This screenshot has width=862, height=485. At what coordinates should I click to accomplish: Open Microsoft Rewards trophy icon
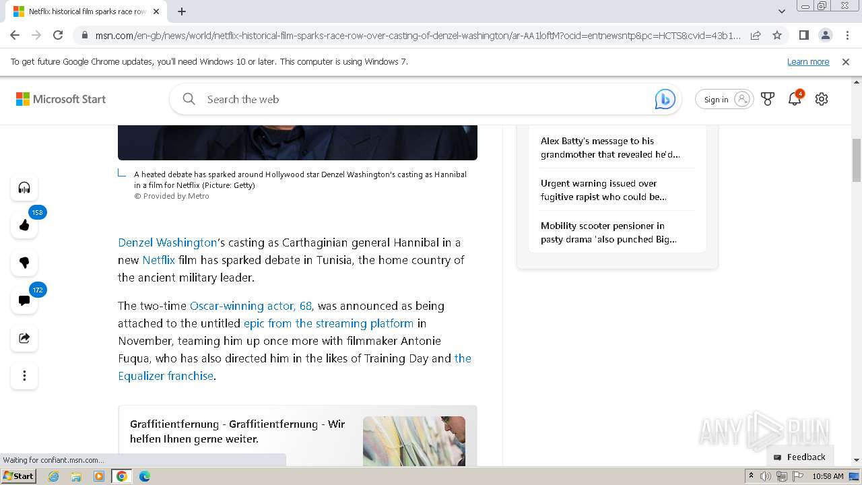(768, 99)
